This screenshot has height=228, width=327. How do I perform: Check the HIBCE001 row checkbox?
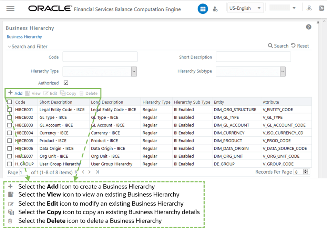10,110
